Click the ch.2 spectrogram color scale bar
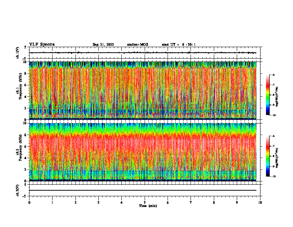The height and width of the screenshot is (227, 293). (x=267, y=156)
